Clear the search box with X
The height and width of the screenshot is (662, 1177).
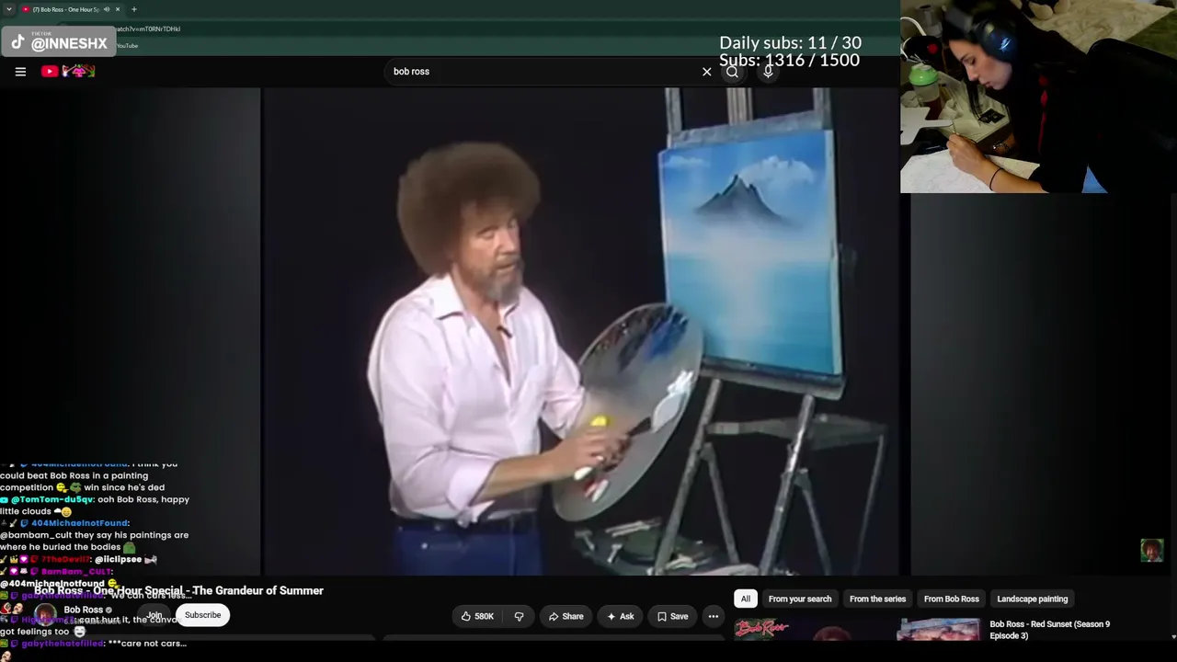click(x=706, y=72)
